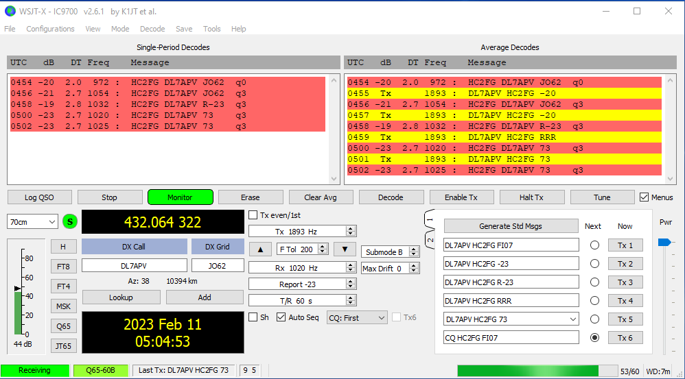This screenshot has height=379, width=685.
Task: Open the View menu
Action: (93, 29)
